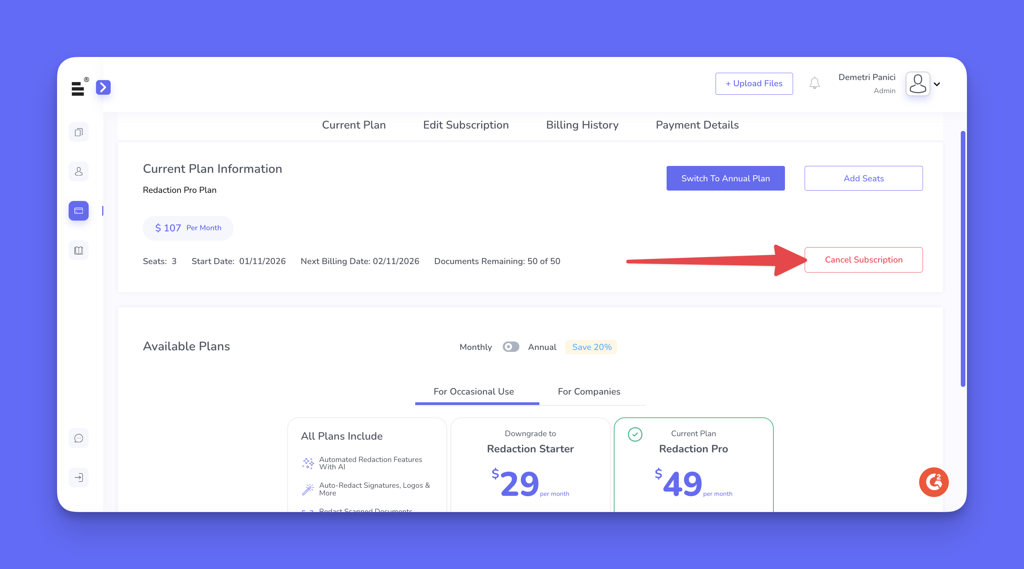This screenshot has width=1024, height=569.
Task: Open the user account dropdown chevron
Action: tap(937, 84)
